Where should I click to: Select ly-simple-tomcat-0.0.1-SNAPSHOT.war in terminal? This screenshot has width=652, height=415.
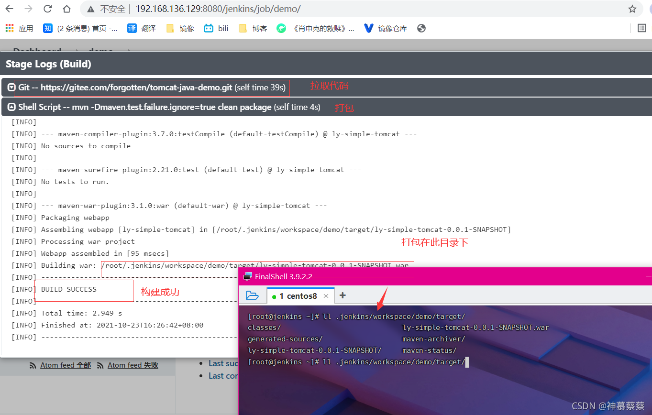[x=475, y=328]
